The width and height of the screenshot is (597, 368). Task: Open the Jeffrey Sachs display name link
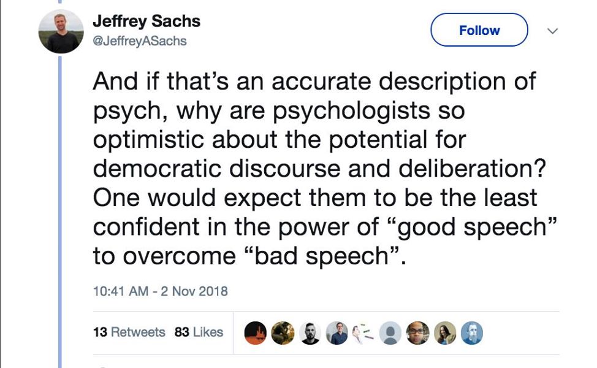pyautogui.click(x=146, y=21)
